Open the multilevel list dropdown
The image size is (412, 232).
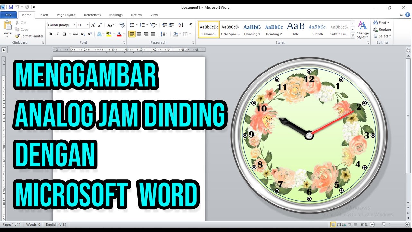point(154,25)
